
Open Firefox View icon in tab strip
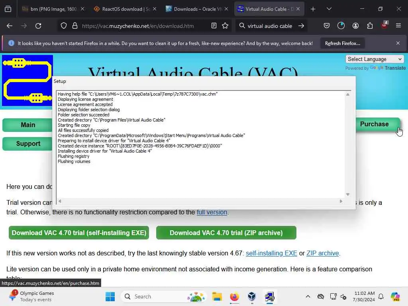tap(8, 9)
